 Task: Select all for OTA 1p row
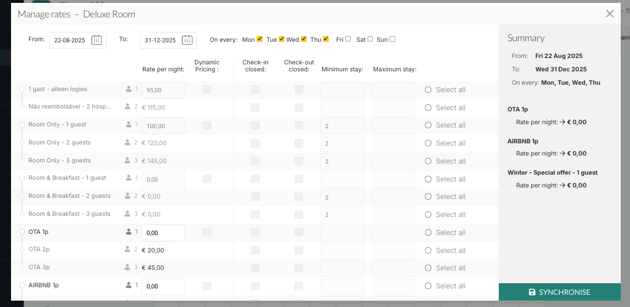coord(445,233)
